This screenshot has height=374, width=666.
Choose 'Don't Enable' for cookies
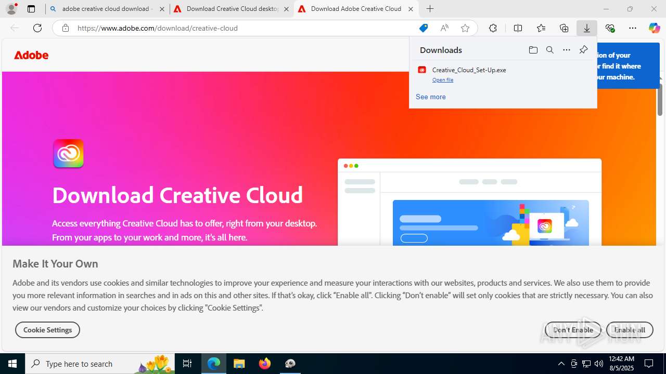pyautogui.click(x=573, y=330)
